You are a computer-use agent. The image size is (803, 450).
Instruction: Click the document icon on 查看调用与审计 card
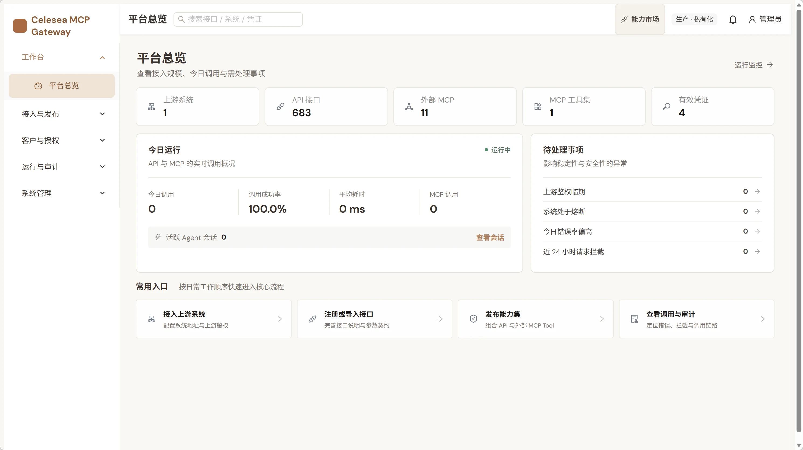point(634,319)
